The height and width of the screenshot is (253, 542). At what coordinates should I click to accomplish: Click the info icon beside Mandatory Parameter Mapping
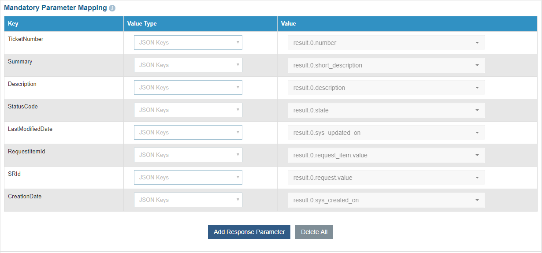tap(112, 8)
